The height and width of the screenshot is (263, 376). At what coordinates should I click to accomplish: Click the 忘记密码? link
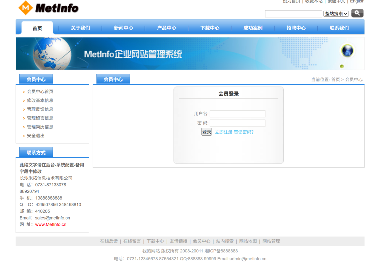click(244, 132)
